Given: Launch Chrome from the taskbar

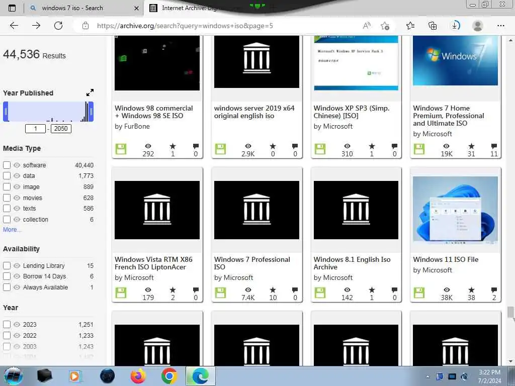Looking at the screenshot, I should (x=169, y=376).
